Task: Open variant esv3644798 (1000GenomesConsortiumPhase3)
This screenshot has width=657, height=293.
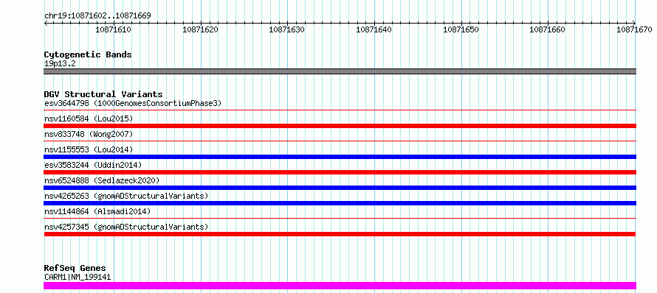Action: click(133, 103)
